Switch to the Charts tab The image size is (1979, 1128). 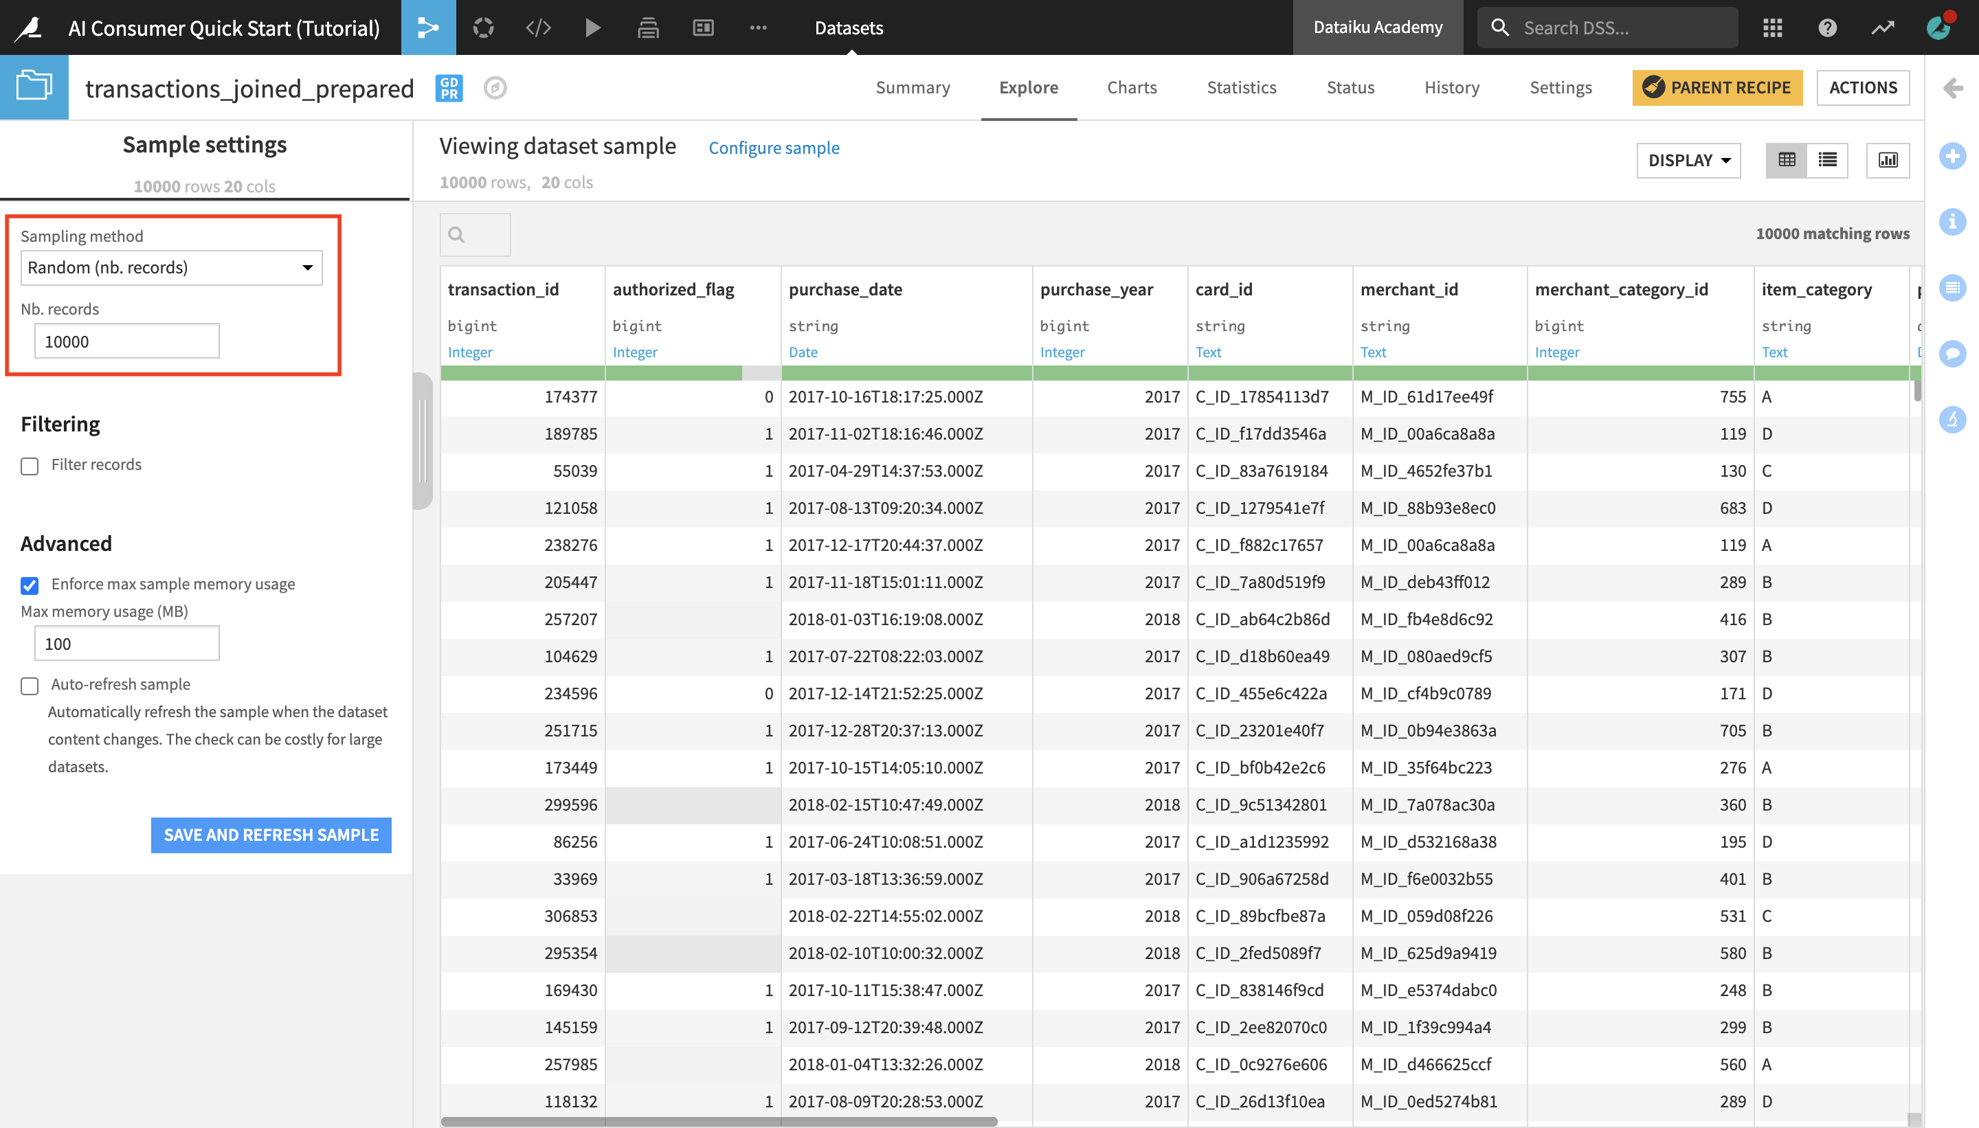pos(1131,87)
